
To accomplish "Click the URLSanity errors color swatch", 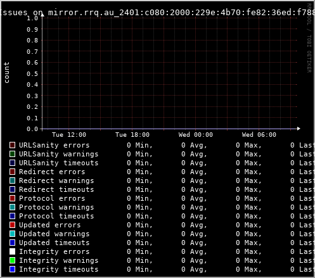I will (13, 145).
